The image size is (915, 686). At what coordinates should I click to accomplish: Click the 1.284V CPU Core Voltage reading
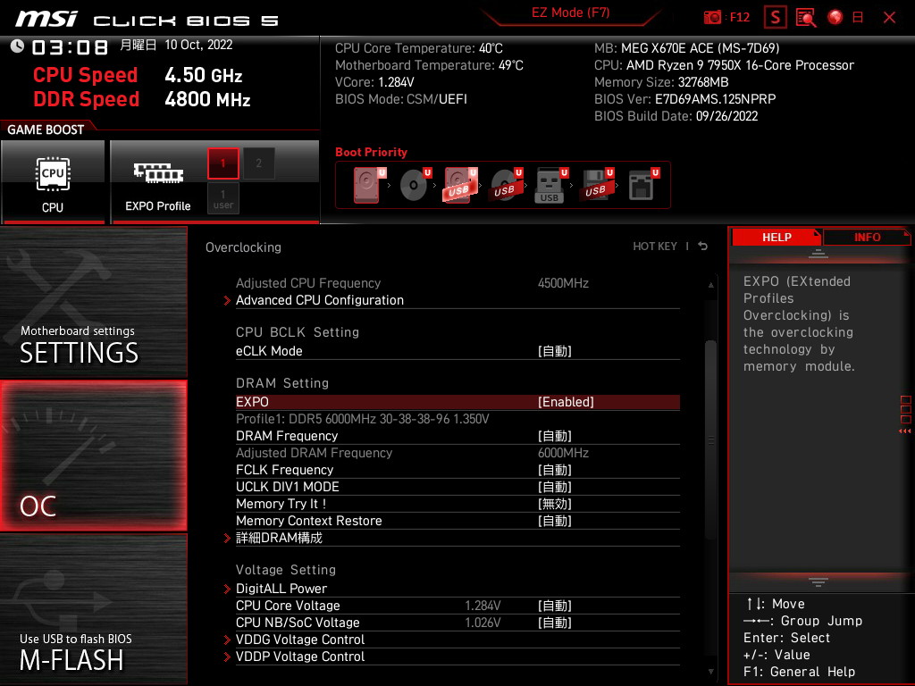click(x=483, y=606)
